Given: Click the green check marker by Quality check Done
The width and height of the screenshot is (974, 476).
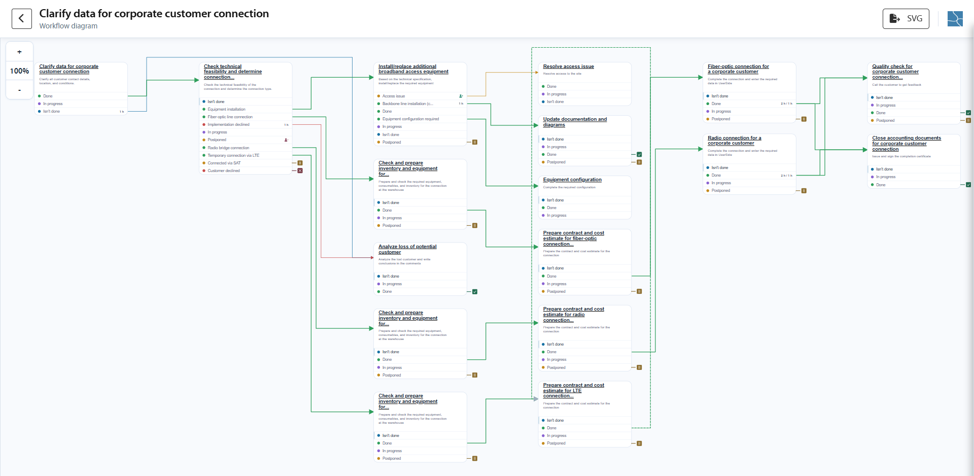Looking at the screenshot, I should tap(968, 113).
